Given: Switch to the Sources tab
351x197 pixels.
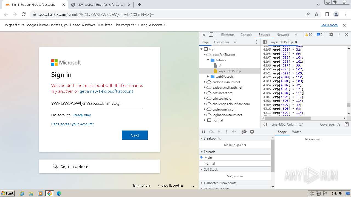Looking at the screenshot, I should pos(264,35).
